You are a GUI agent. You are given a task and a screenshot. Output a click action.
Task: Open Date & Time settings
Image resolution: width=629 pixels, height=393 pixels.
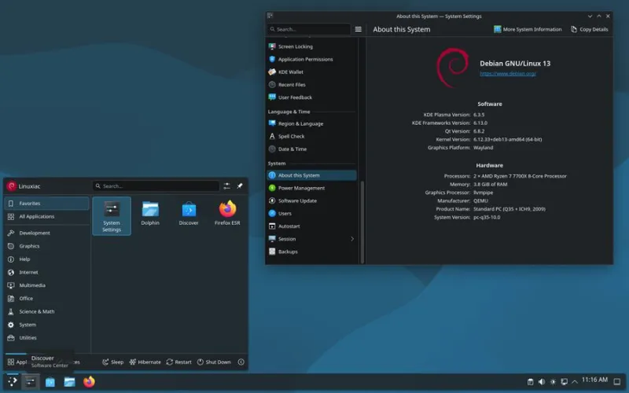click(311, 149)
